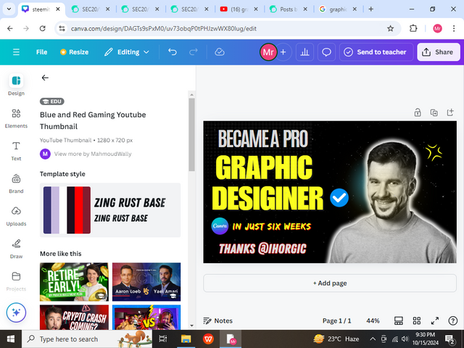Select THANKS @IHORGIC text on canvas
464x348 pixels.
point(262,249)
